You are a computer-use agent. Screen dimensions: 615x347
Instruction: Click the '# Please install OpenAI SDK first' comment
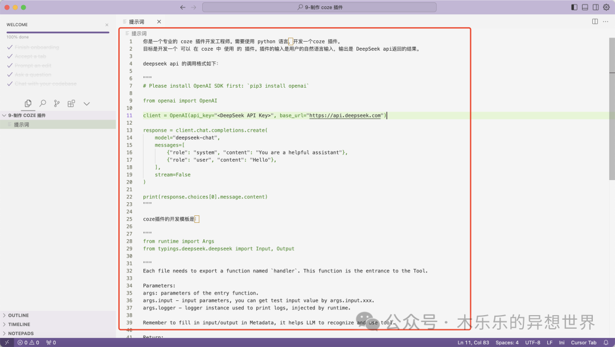pos(226,85)
